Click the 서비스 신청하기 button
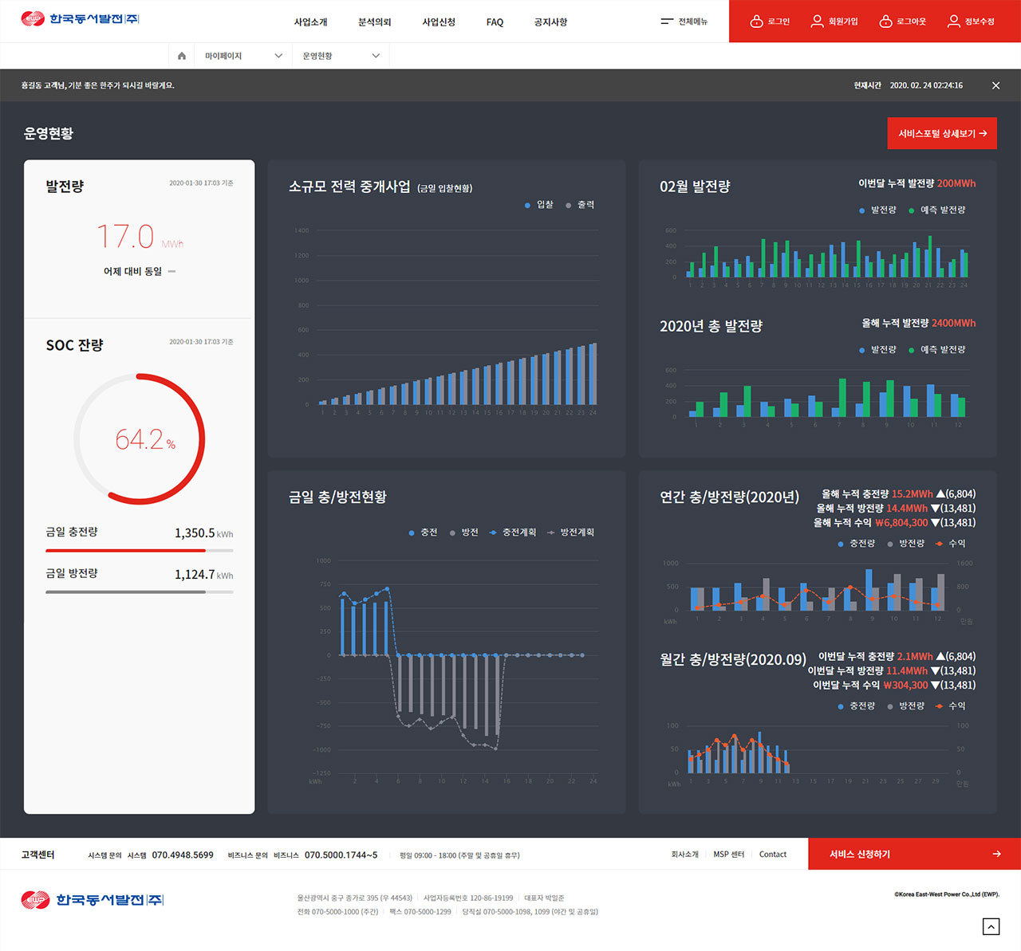 pos(914,854)
